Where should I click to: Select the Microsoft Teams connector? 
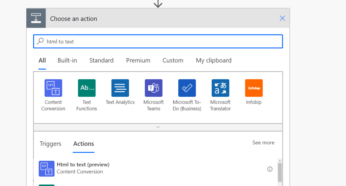click(153, 88)
